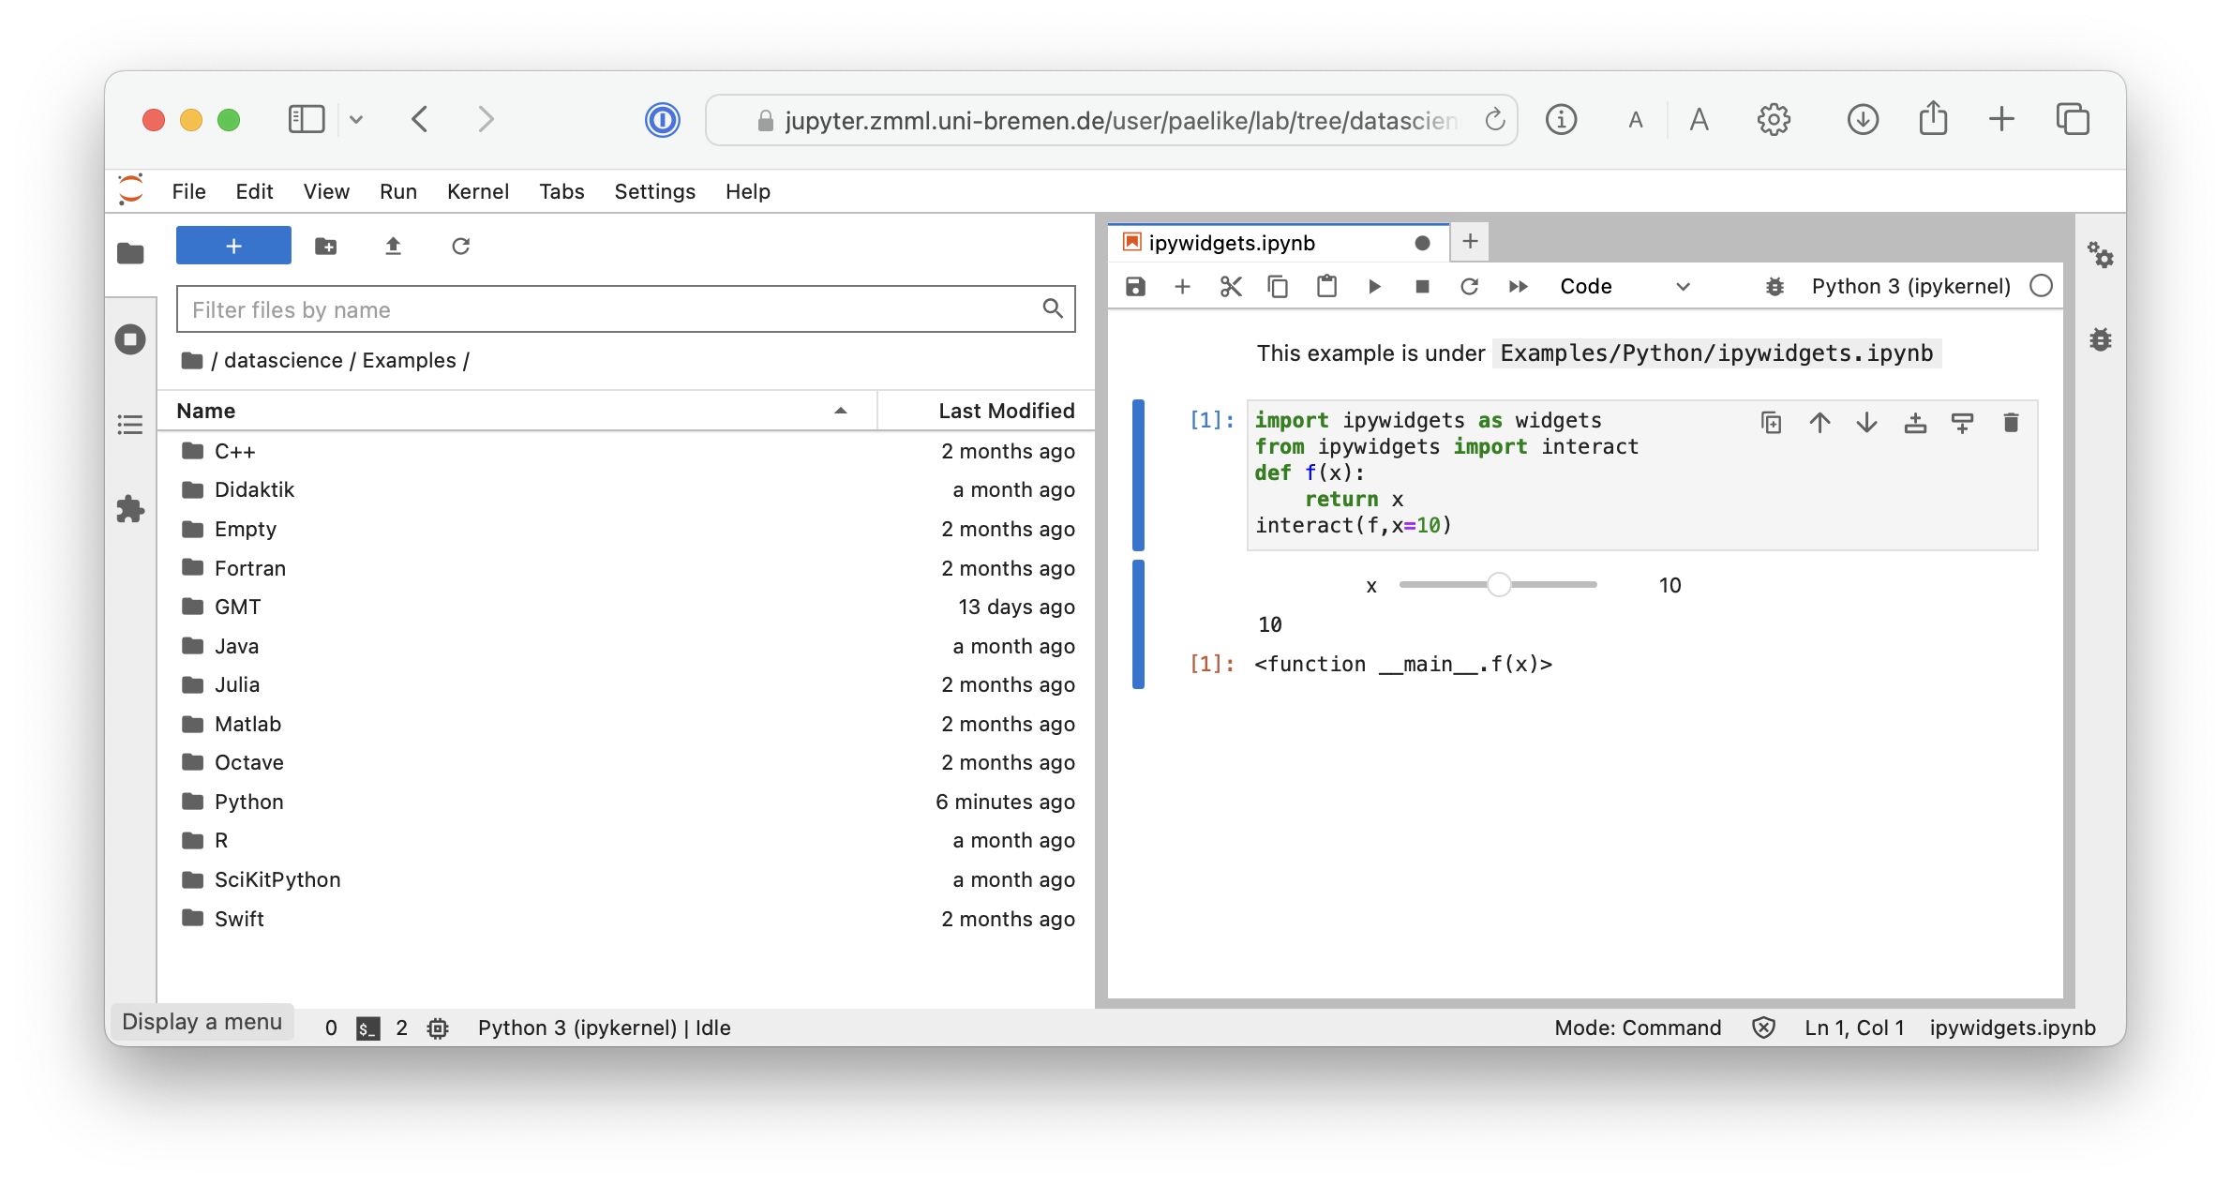The width and height of the screenshot is (2231, 1185).
Task: Click the kernel status circle indicator
Action: [2041, 286]
